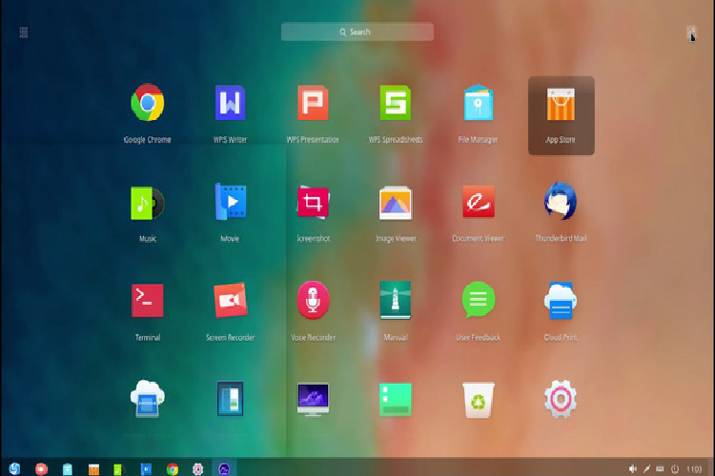The height and width of the screenshot is (476, 715).
Task: Click the clock showing 11:03
Action: [x=694, y=469]
